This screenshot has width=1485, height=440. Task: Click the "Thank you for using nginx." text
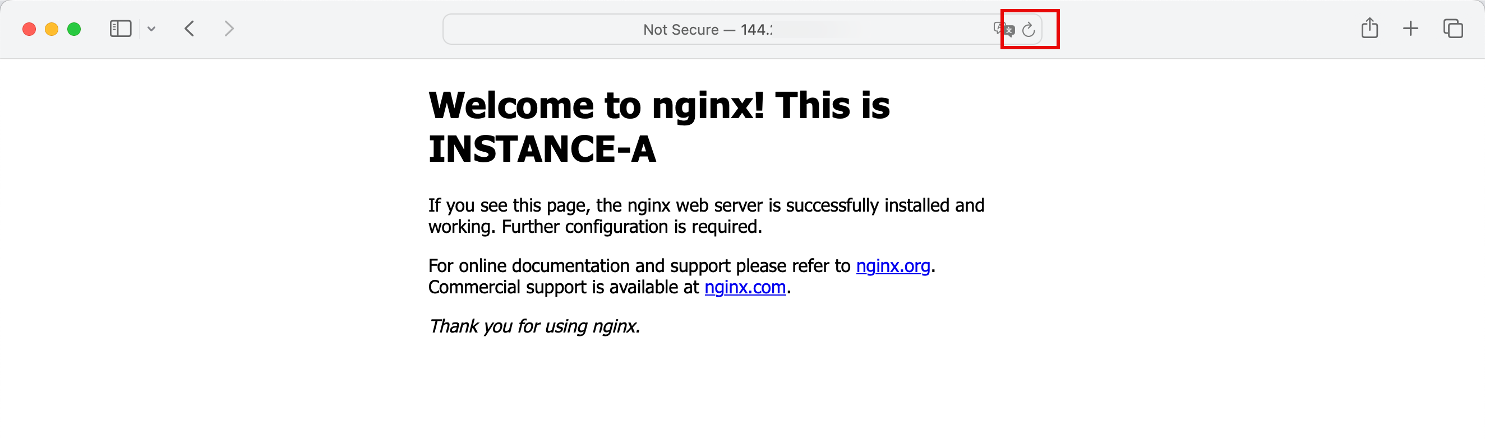(534, 326)
